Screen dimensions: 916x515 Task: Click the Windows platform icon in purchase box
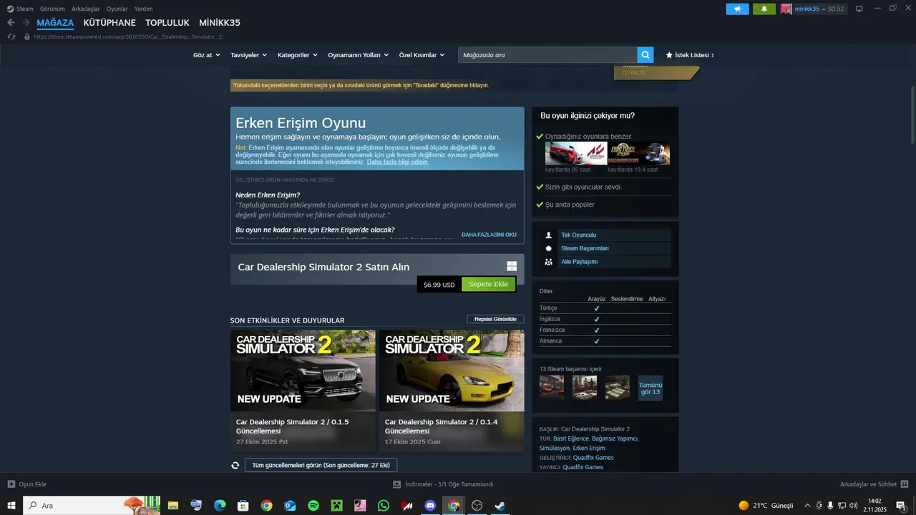coord(512,266)
